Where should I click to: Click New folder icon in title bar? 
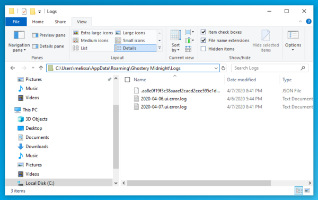point(33,11)
